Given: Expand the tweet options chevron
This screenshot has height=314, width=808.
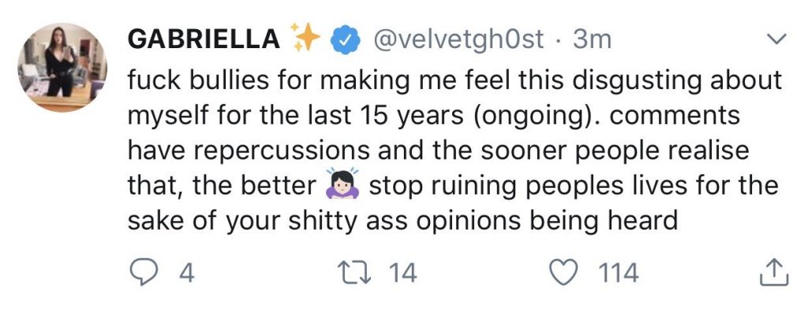Looking at the screenshot, I should tap(776, 39).
